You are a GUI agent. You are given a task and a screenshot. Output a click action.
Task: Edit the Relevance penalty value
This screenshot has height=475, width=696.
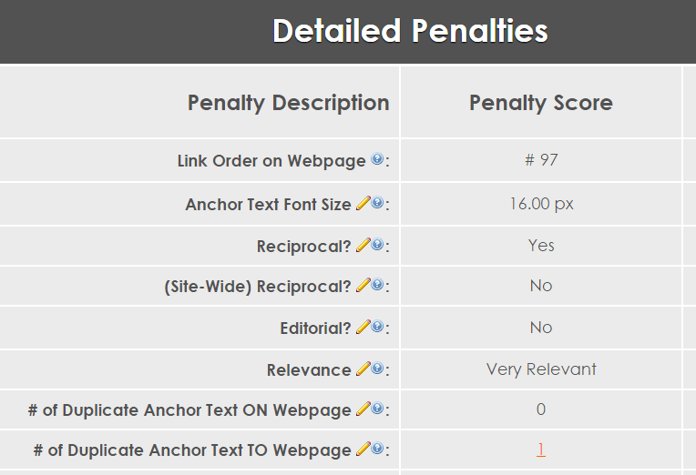pyautogui.click(x=363, y=369)
